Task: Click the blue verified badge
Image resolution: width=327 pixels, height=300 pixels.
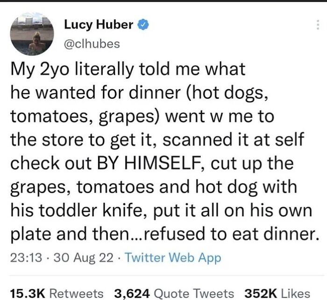Action: tap(143, 25)
